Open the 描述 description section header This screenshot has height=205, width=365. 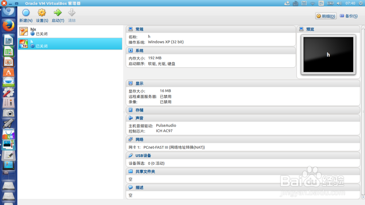click(x=243, y=188)
